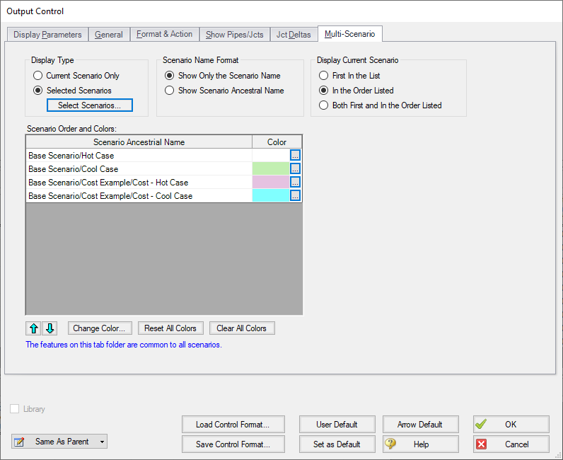Open the Same As Parent dropdown arrow
563x460 pixels.
[x=102, y=442]
